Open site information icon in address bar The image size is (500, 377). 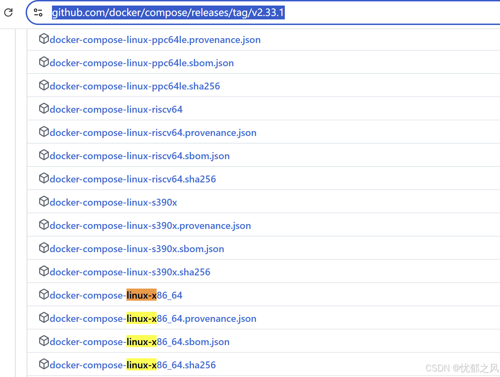[38, 13]
